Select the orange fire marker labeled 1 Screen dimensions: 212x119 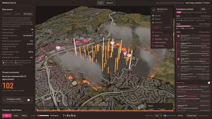click(x=118, y=44)
